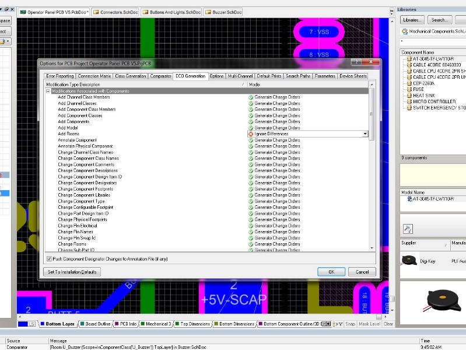This screenshot has height=350, width=466.
Task: Click the wrench icon in Libraries panel
Action: [408, 229]
